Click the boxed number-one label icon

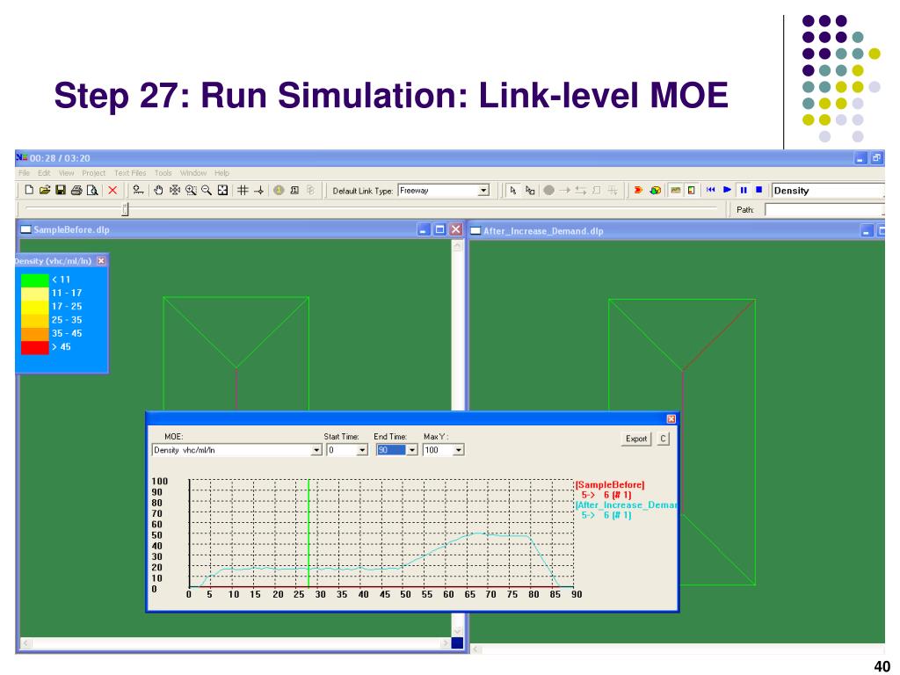click(x=294, y=190)
